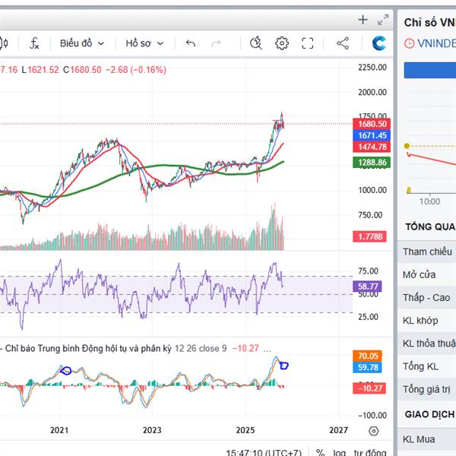Click the time zone clock 15:47:10 (UTC+7)
The width and height of the screenshot is (456, 456).
click(x=263, y=453)
